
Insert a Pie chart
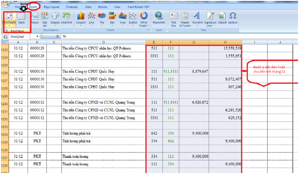[x=102, y=19]
